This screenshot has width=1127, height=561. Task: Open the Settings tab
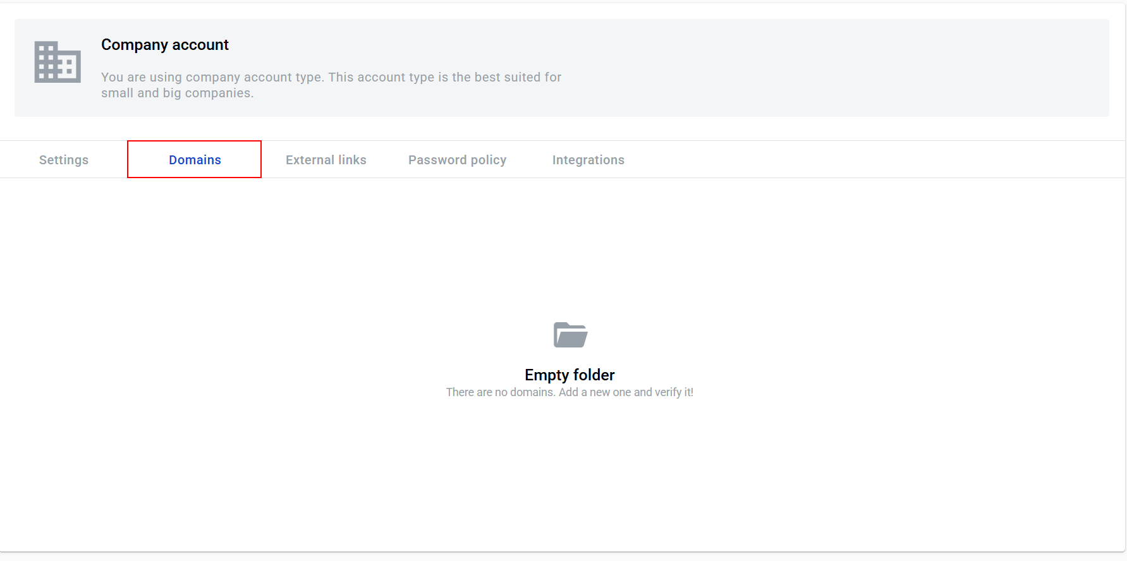coord(64,160)
